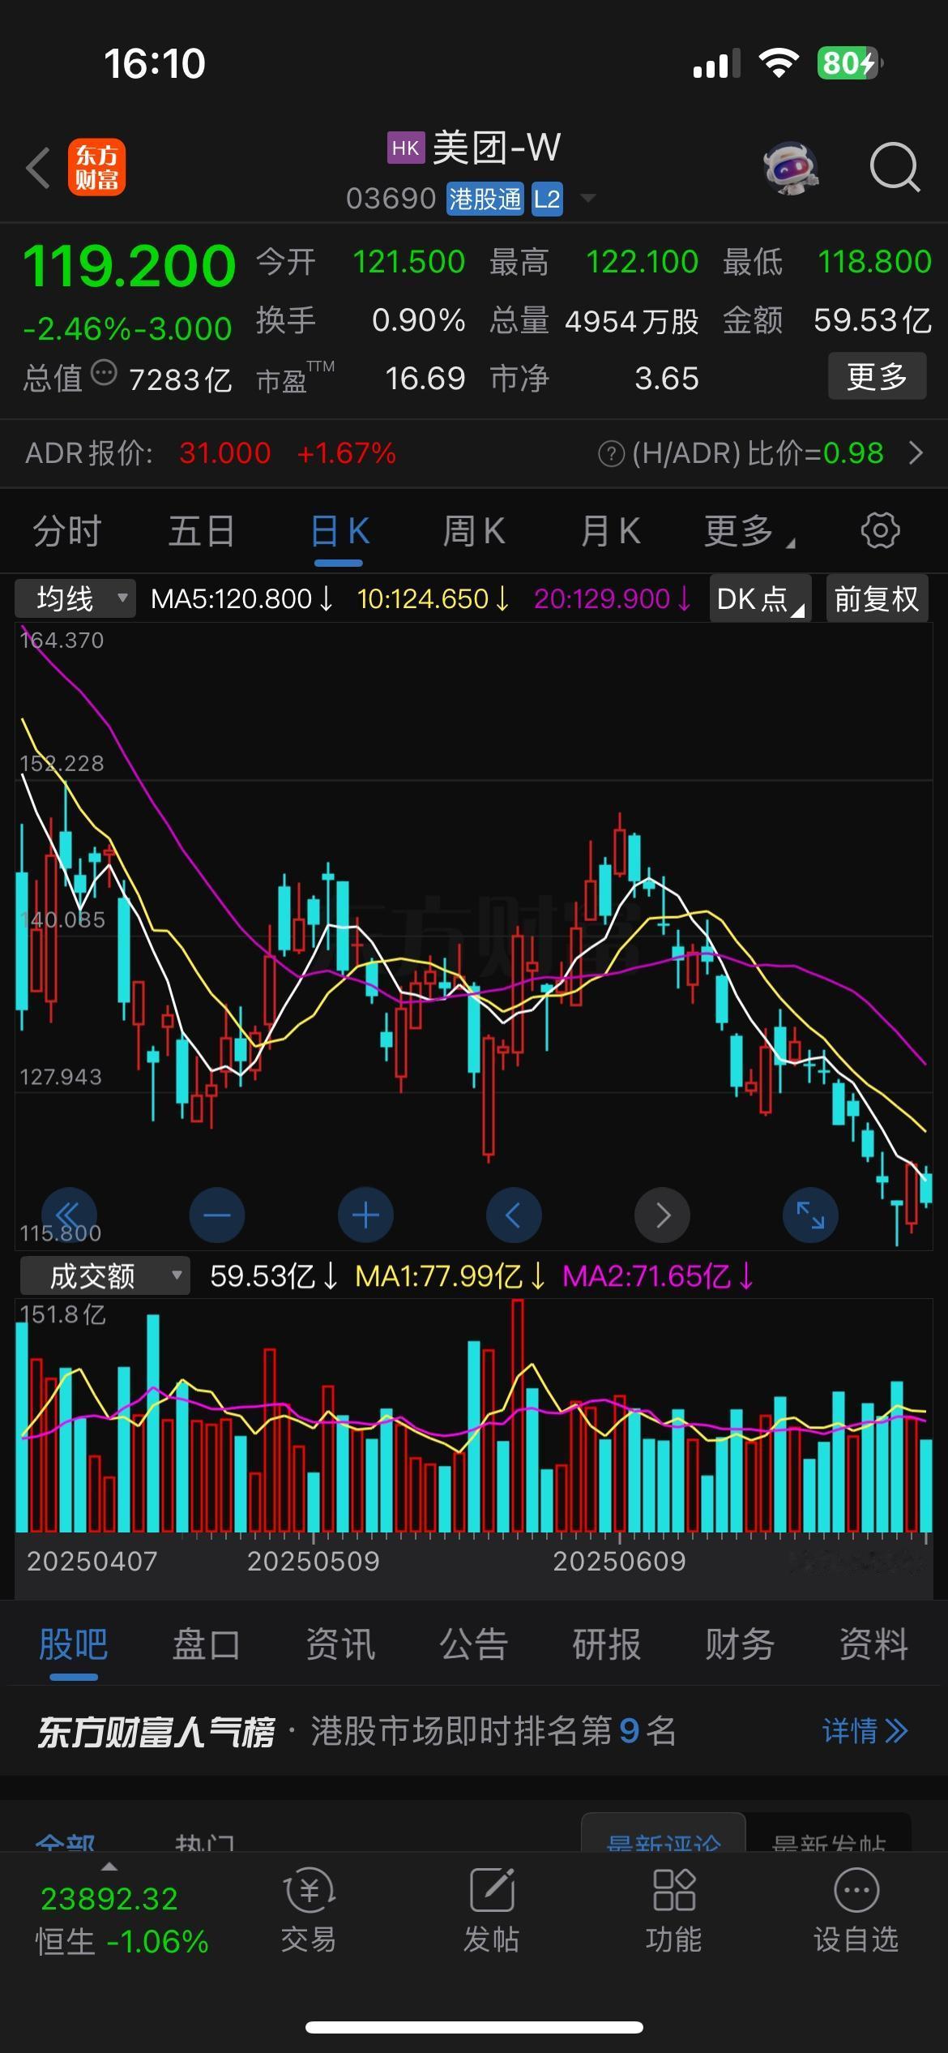
Task: Tap the 金额 59.53亿 value
Action: pyautogui.click(x=873, y=320)
